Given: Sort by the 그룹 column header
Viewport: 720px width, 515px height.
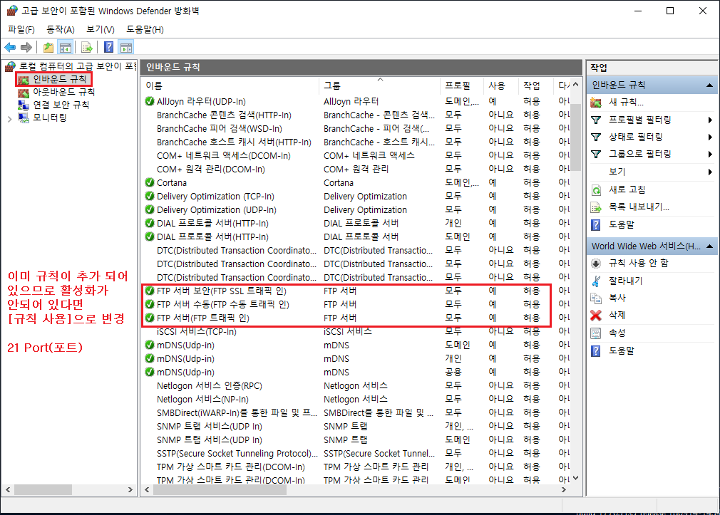Looking at the screenshot, I should point(380,85).
